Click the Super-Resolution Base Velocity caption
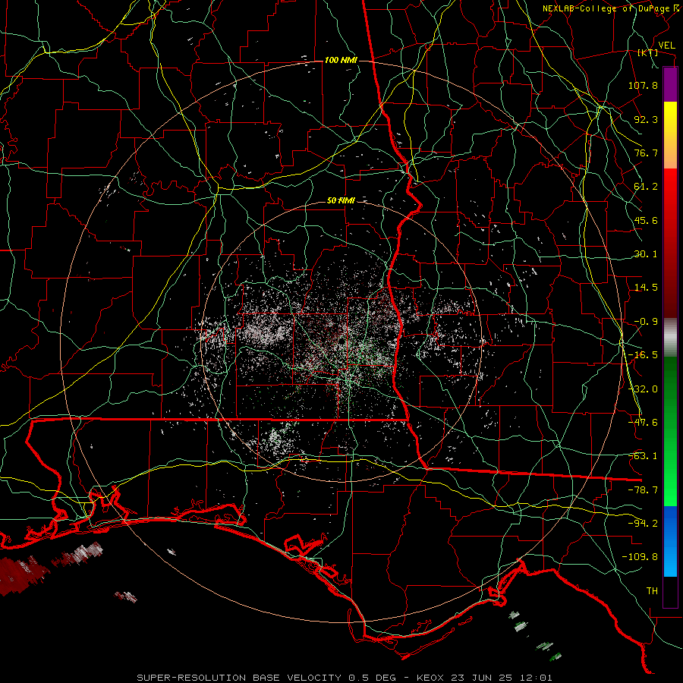683x683 pixels. coord(345,678)
